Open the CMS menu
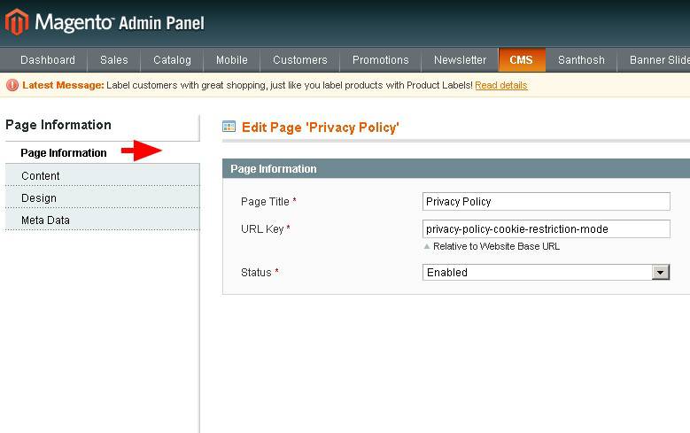The image size is (690, 433). pyautogui.click(x=521, y=60)
